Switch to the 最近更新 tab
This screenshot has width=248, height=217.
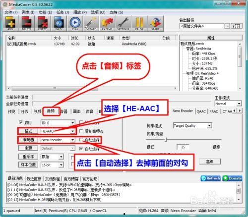click(34, 179)
